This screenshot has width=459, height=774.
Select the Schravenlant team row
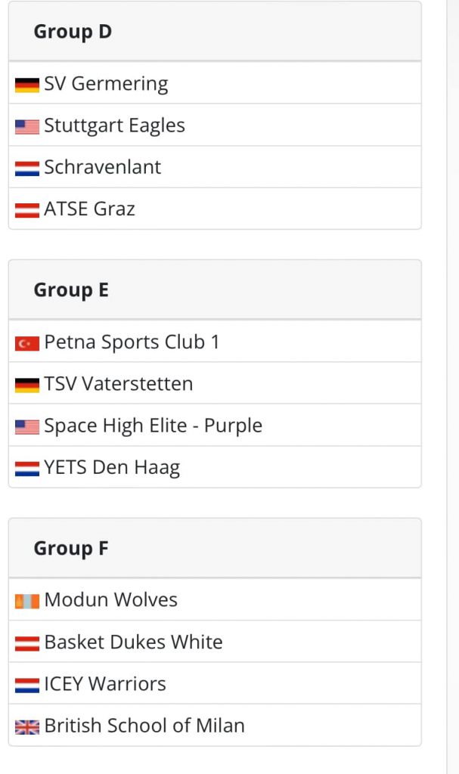pyautogui.click(x=215, y=167)
